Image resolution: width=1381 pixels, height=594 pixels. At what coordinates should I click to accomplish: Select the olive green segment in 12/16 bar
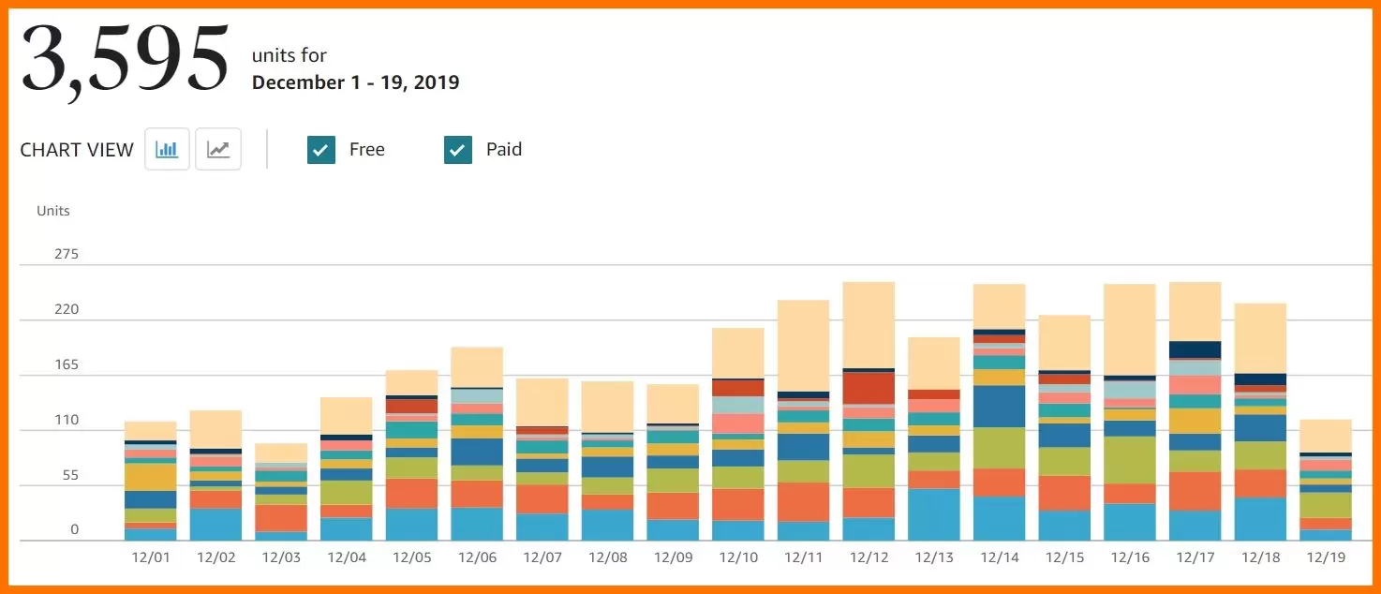(x=1130, y=460)
